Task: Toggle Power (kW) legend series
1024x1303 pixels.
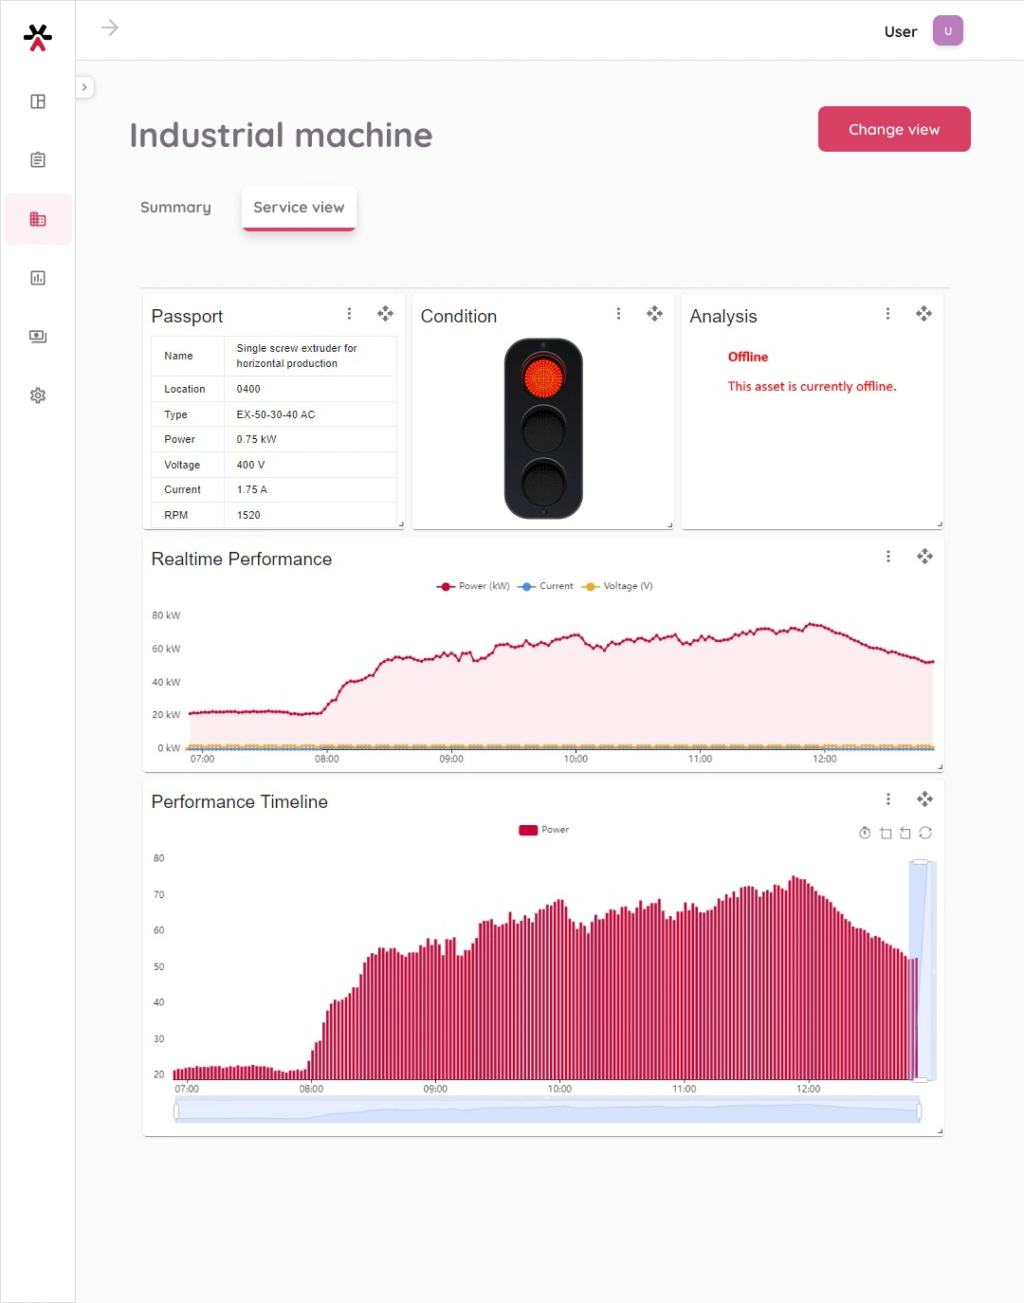Action: [473, 586]
